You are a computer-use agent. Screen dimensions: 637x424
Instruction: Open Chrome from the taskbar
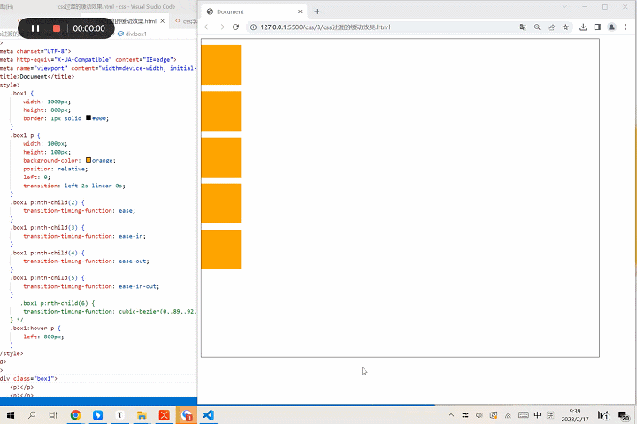pos(75,415)
